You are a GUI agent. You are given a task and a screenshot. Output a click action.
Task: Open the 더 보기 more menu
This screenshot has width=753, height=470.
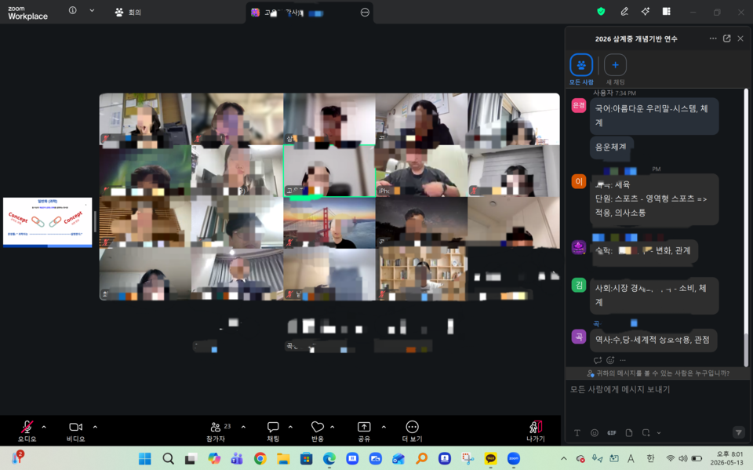click(412, 431)
